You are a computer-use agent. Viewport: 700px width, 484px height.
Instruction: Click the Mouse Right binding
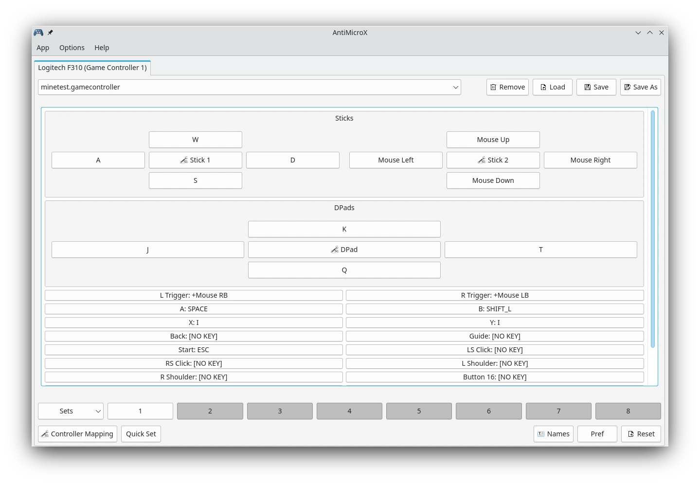[x=591, y=160]
